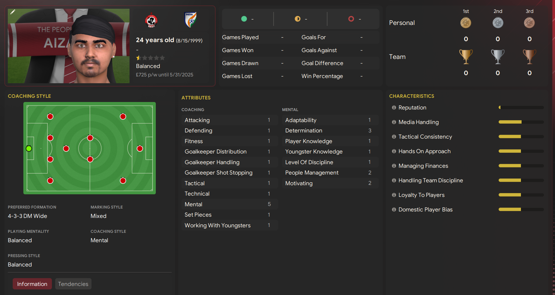The image size is (555, 295).
Task: Click the pencil edit icon on portrait
Action: click(x=13, y=12)
